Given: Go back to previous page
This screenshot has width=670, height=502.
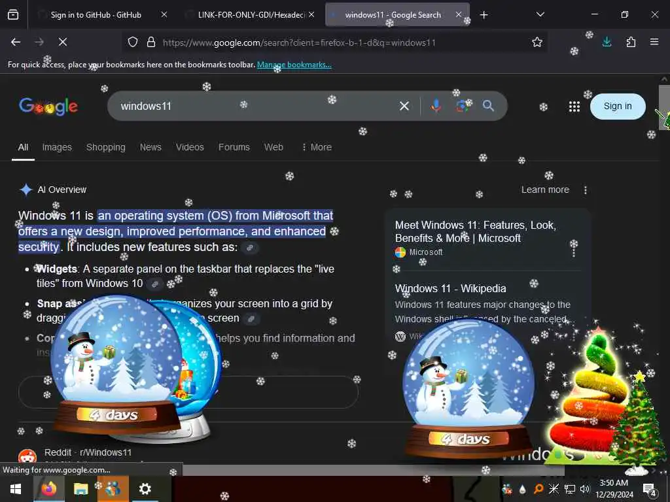Looking at the screenshot, I should 16,42.
